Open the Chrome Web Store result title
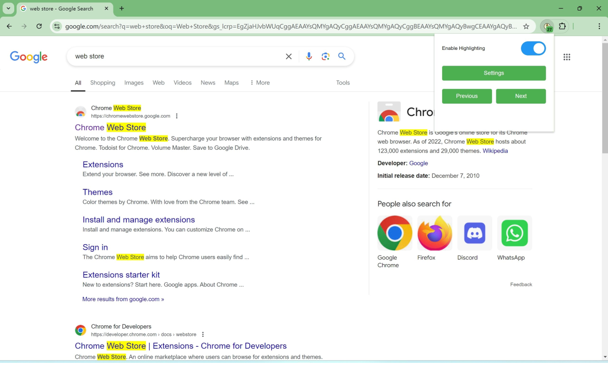Image resolution: width=608 pixels, height=380 pixels. click(110, 127)
